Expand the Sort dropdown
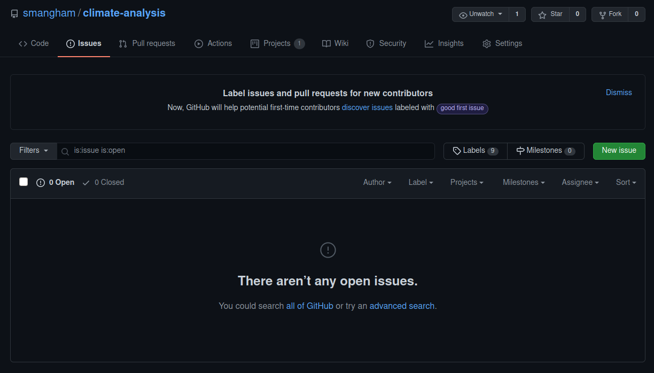The height and width of the screenshot is (373, 654). point(626,182)
